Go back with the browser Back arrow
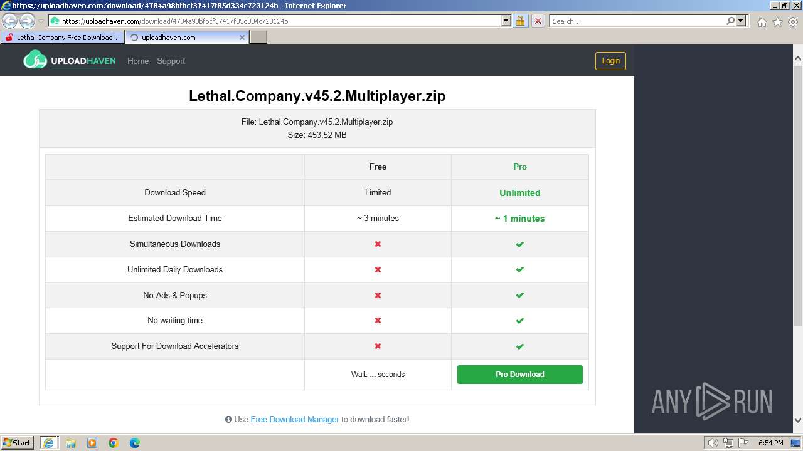 9,21
